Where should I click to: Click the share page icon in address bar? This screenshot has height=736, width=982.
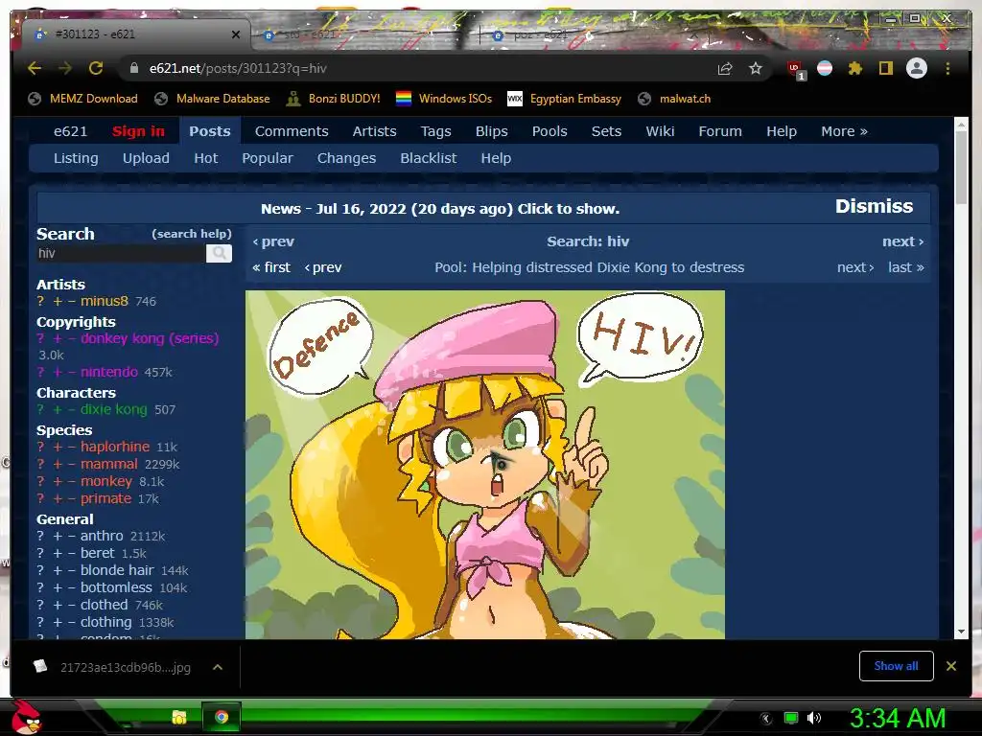point(725,68)
